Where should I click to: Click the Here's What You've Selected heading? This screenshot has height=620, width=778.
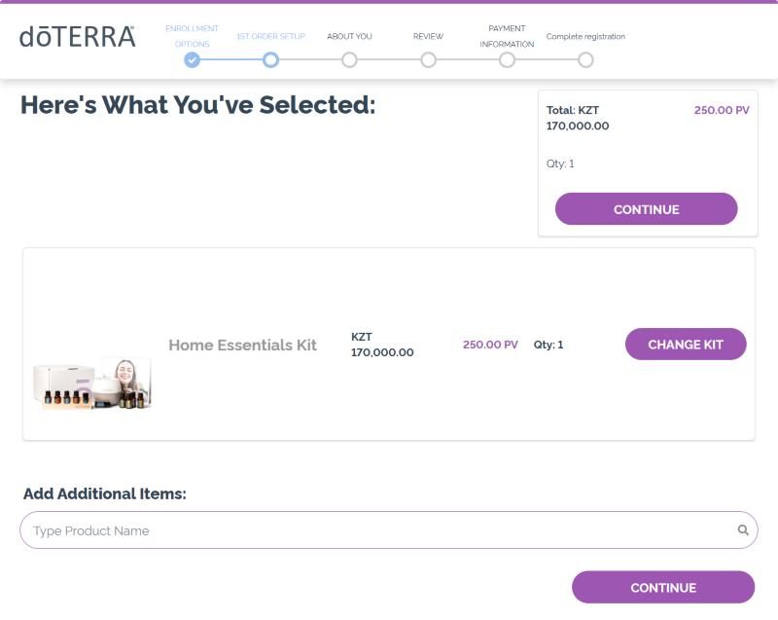[x=197, y=105]
